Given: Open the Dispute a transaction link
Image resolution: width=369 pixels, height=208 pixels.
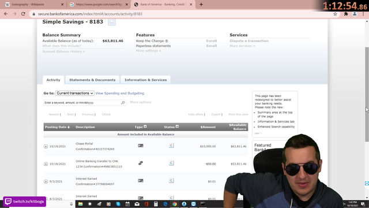Looking at the screenshot, I should (x=249, y=41).
